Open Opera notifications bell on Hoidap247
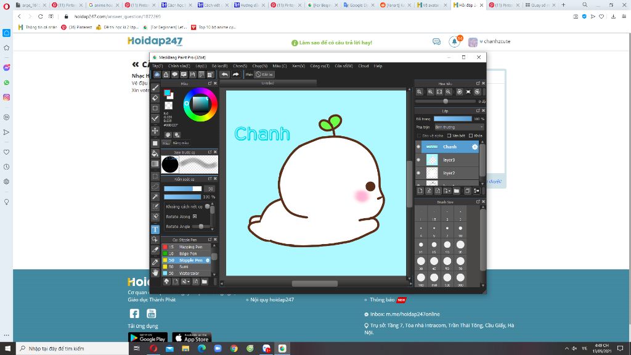The image size is (631, 355). 454,41
